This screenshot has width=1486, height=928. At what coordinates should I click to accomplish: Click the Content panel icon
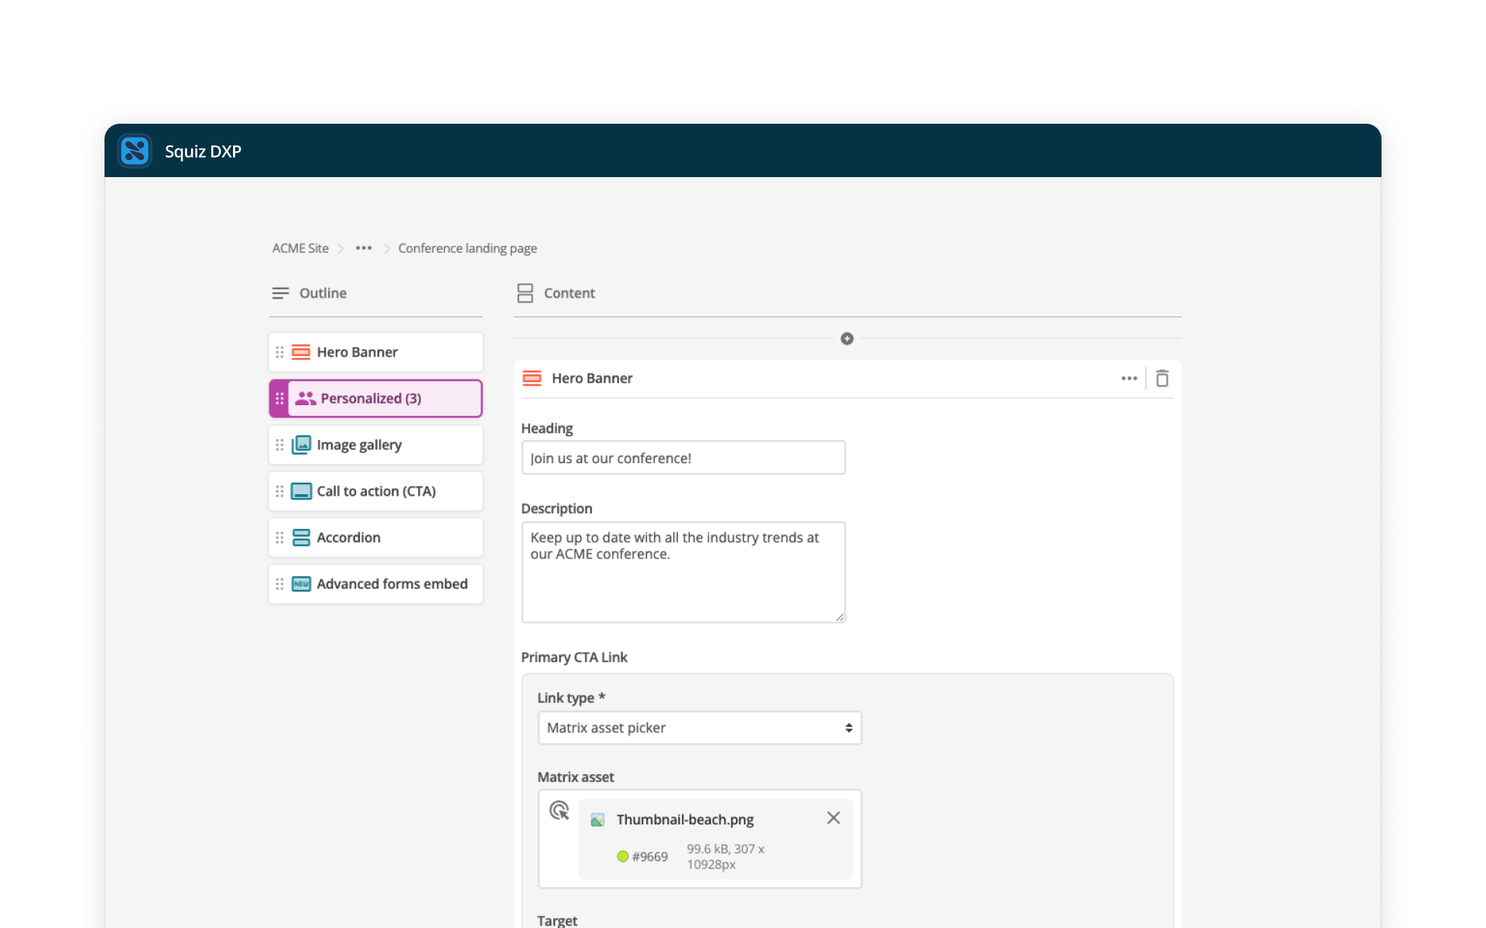(x=525, y=293)
